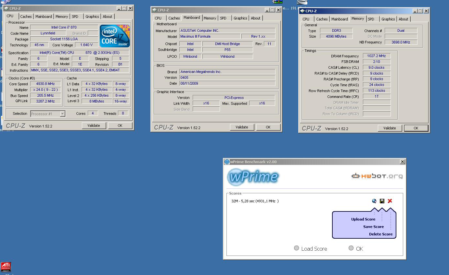This screenshot has height=275, width=449.
Task: Open the About tab in the Memory window
Action: click(404, 19)
